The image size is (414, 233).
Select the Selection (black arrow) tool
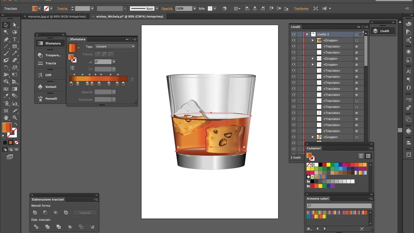pyautogui.click(x=6, y=25)
